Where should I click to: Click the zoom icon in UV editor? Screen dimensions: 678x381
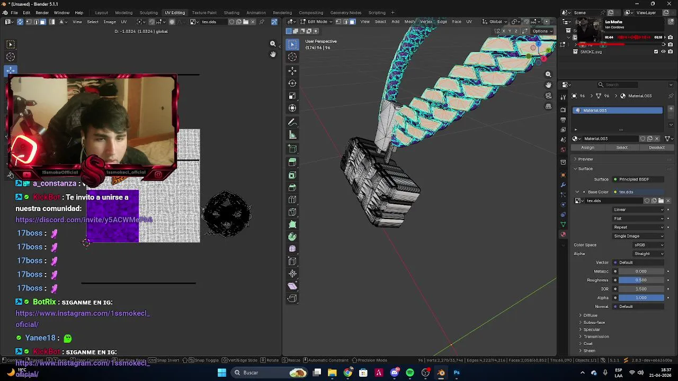click(273, 44)
